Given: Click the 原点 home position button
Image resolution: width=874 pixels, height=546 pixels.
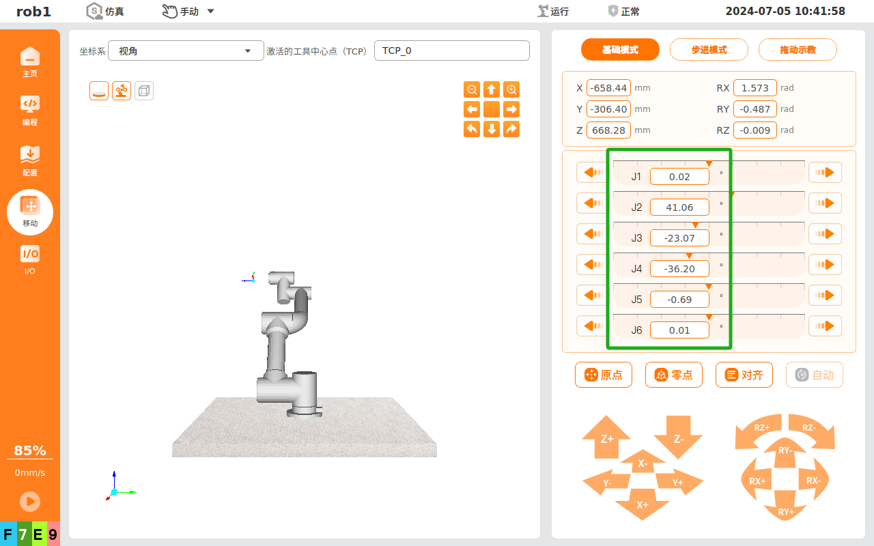Looking at the screenshot, I should (x=604, y=375).
